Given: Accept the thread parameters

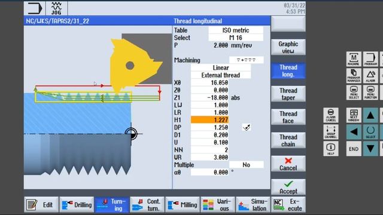Looking at the screenshot, I should pos(288,187).
